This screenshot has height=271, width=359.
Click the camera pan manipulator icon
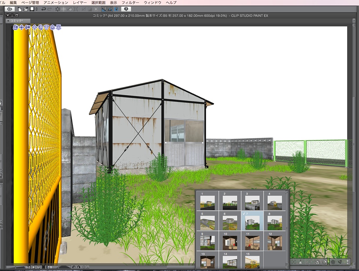(22, 27)
